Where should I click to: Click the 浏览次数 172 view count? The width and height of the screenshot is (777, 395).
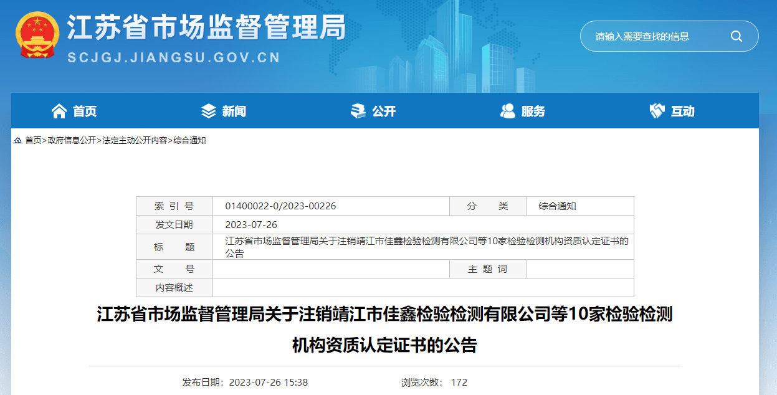coord(434,382)
